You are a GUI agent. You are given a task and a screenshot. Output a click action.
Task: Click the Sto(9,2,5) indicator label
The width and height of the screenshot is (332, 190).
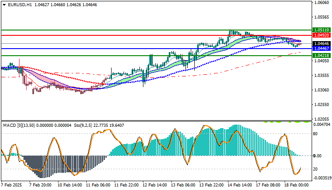(x=84, y=125)
